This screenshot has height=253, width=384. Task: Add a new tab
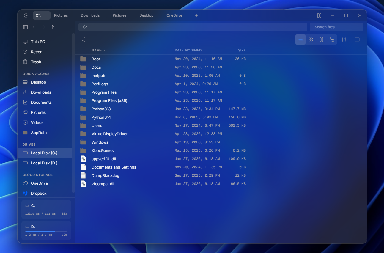click(196, 15)
